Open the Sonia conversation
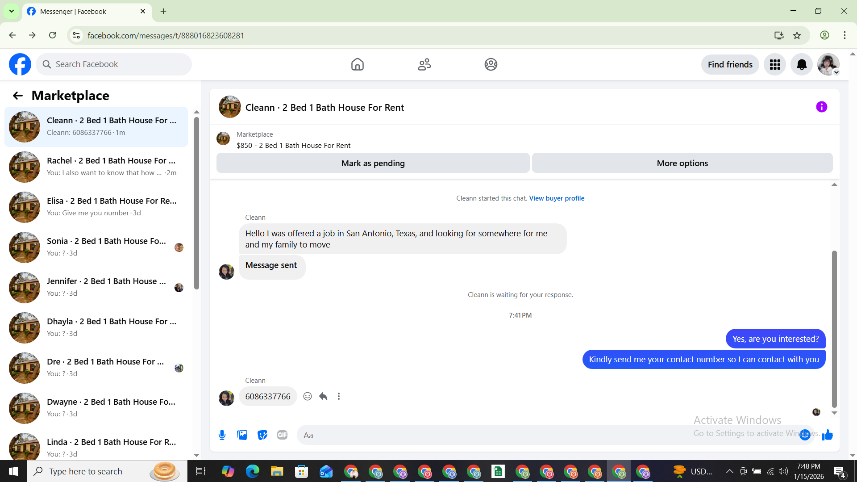 pos(96,247)
